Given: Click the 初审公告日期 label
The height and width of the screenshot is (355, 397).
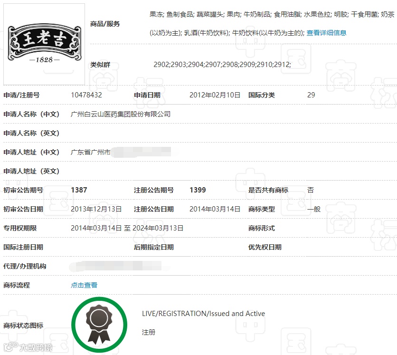Looking at the screenshot, I should 23,209.
